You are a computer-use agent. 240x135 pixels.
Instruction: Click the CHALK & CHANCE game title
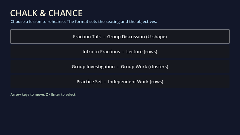point(46,13)
